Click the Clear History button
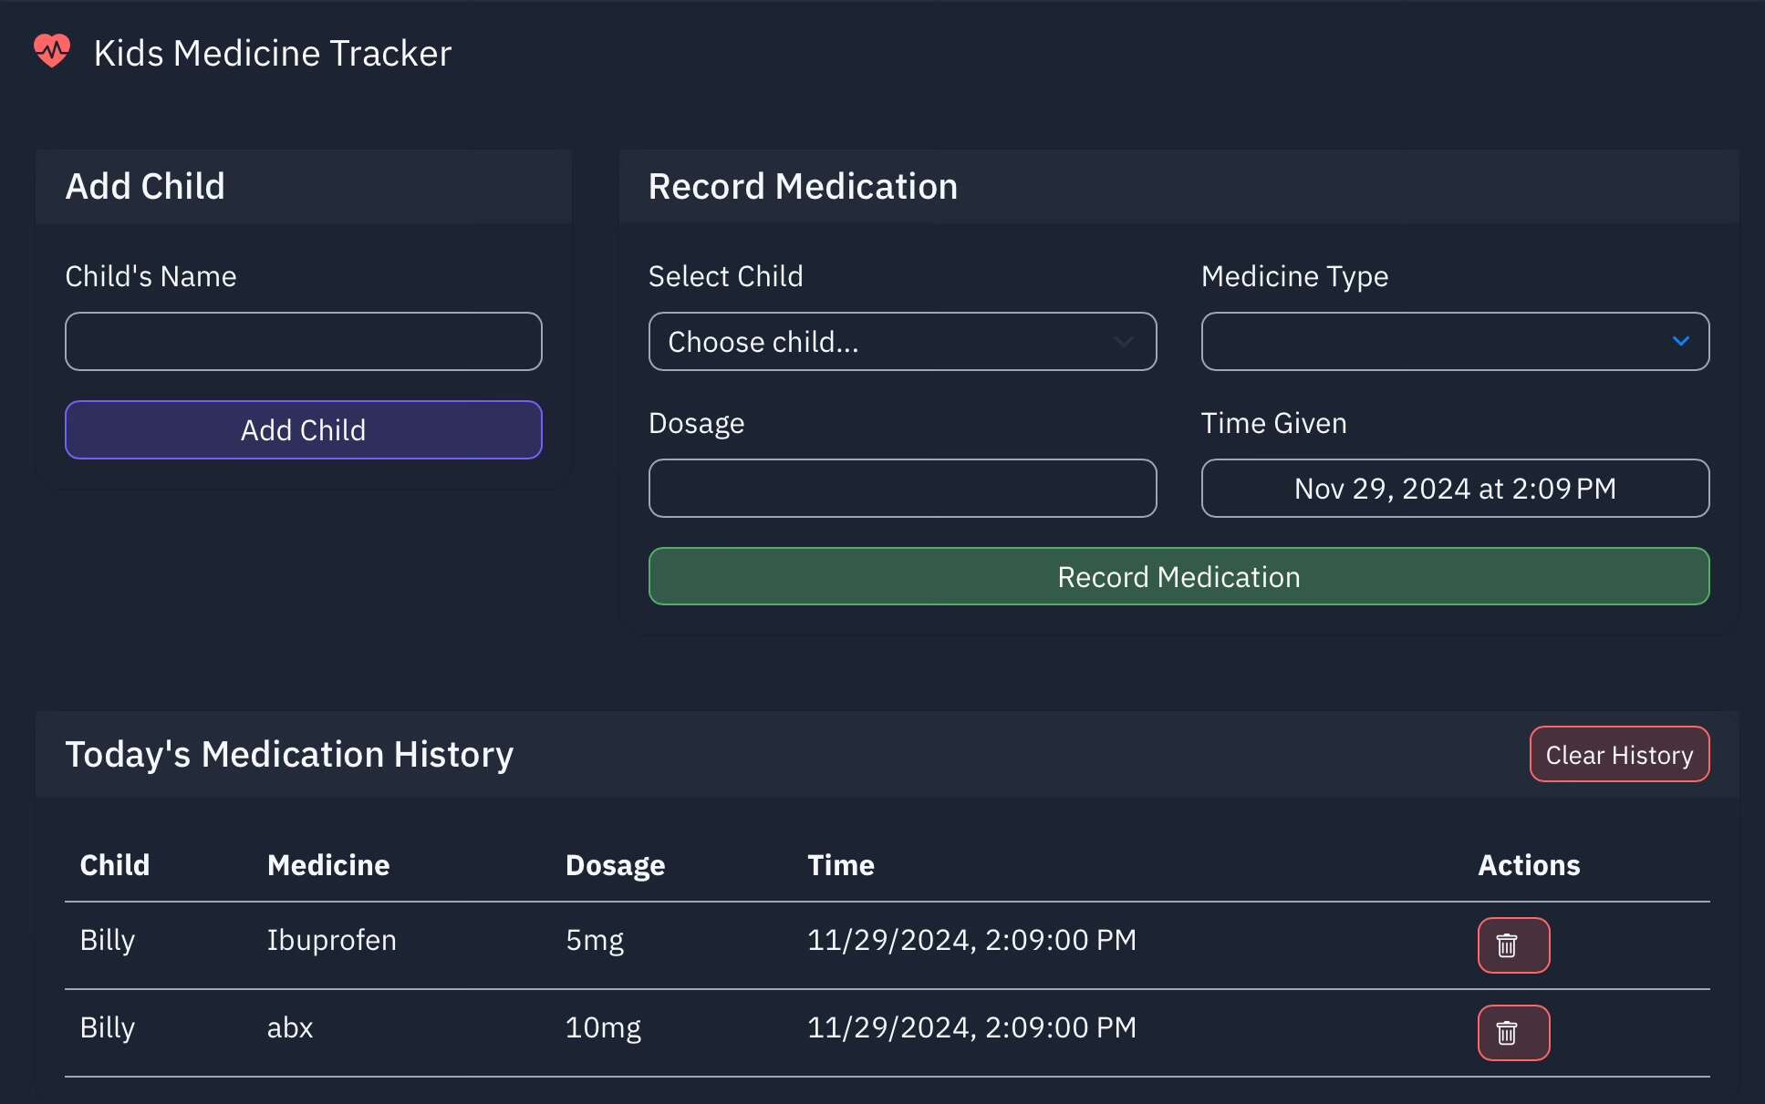The height and width of the screenshot is (1104, 1765). pos(1619,755)
